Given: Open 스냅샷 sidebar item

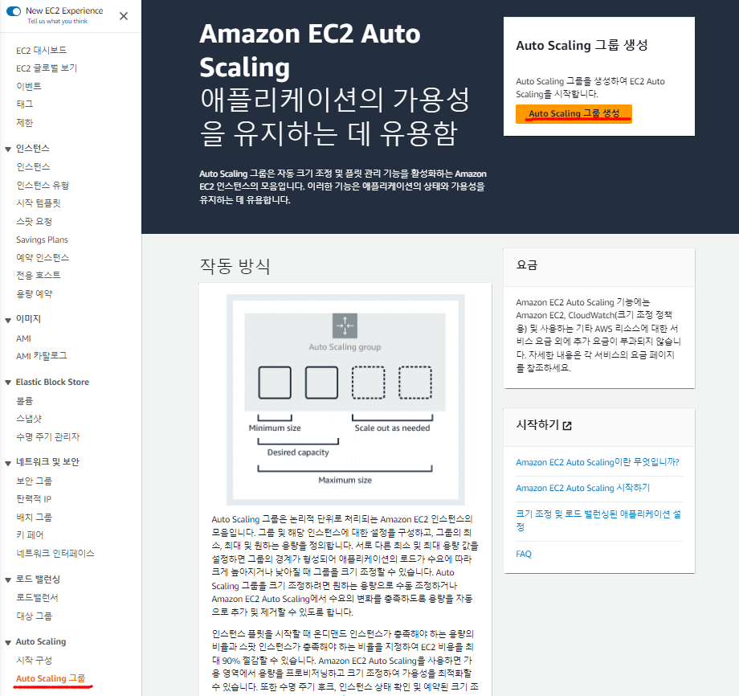Looking at the screenshot, I should [29, 419].
